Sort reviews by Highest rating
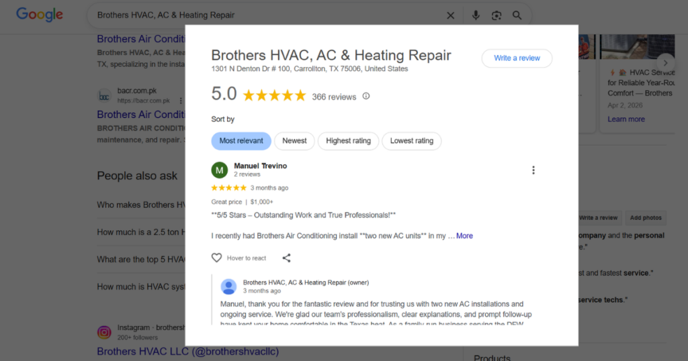Viewport: 688px width, 361px height. tap(348, 141)
